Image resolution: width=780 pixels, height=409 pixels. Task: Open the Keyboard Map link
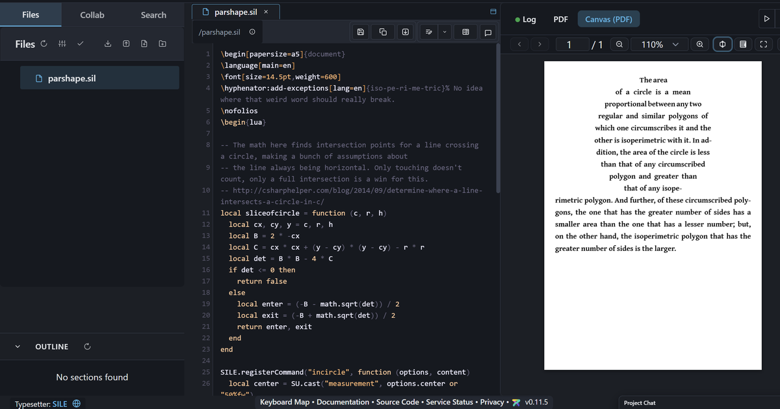tap(285, 402)
